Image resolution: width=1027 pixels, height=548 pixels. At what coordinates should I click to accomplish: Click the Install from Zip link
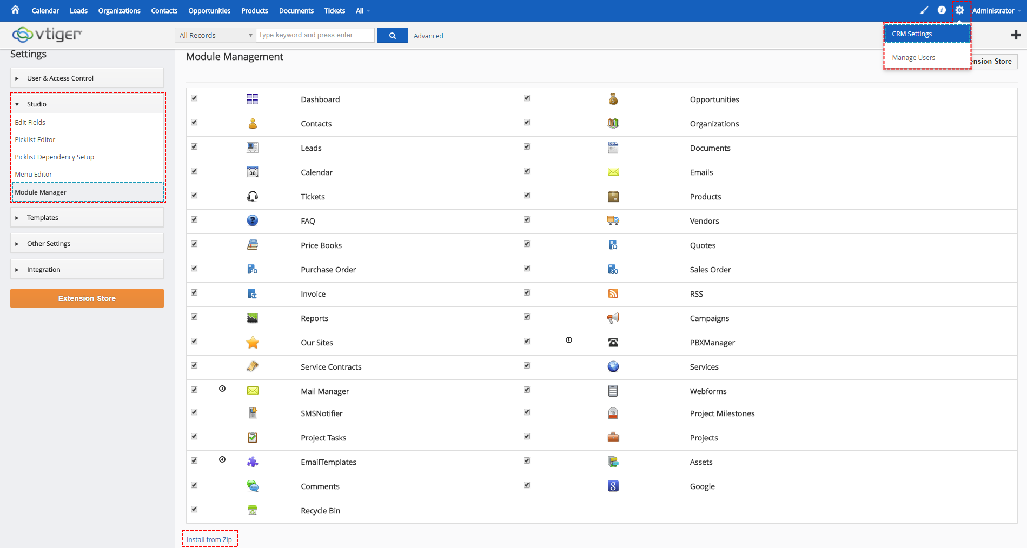[x=209, y=539]
